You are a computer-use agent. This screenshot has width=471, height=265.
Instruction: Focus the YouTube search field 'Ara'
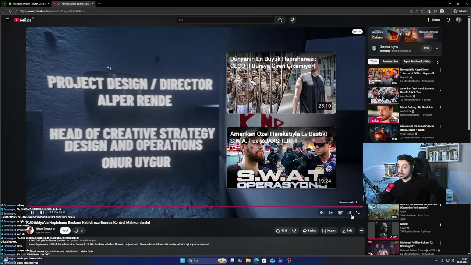click(225, 20)
